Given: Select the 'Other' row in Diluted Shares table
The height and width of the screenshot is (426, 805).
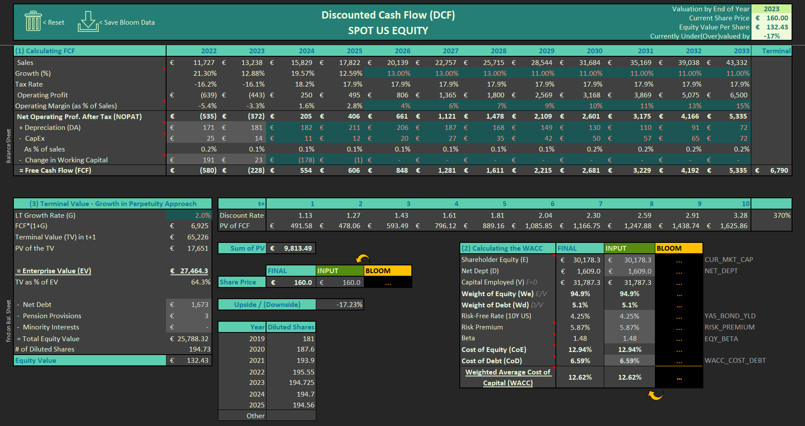Looking at the screenshot, I should tap(267, 416).
